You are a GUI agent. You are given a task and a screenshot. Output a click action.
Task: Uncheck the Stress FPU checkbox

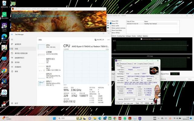point(111,23)
